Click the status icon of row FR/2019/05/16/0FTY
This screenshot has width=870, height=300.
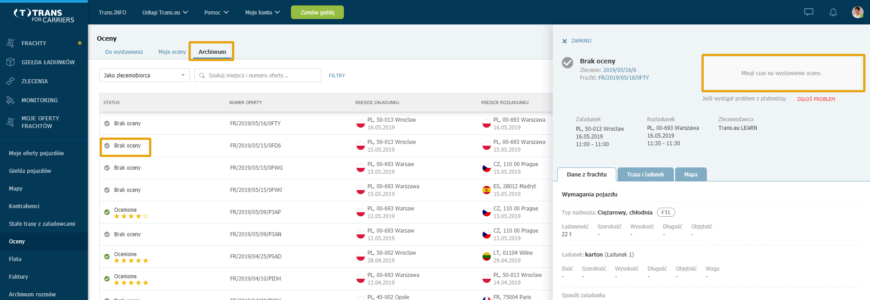(107, 124)
